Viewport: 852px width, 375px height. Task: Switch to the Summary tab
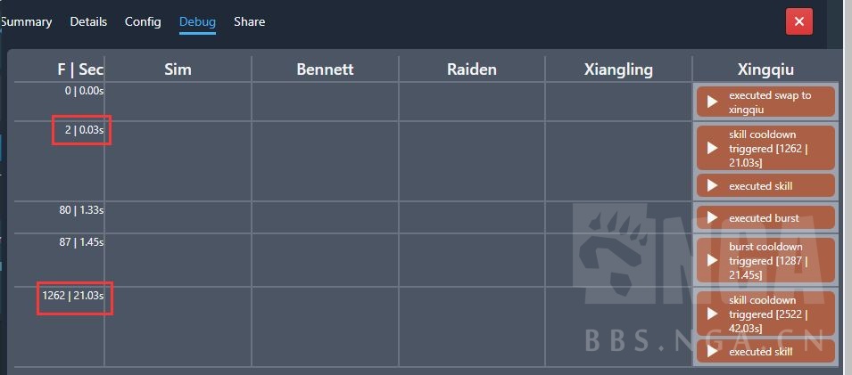point(27,21)
